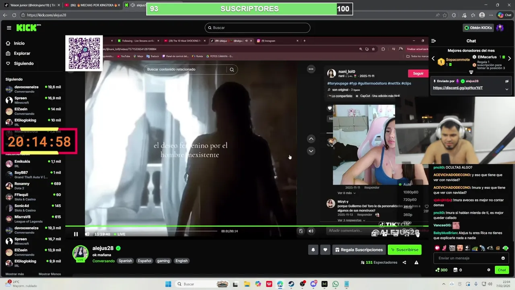The width and height of the screenshot is (515, 290).
Task: Click Mostrar Menos in sidebar
Action: (x=49, y=274)
